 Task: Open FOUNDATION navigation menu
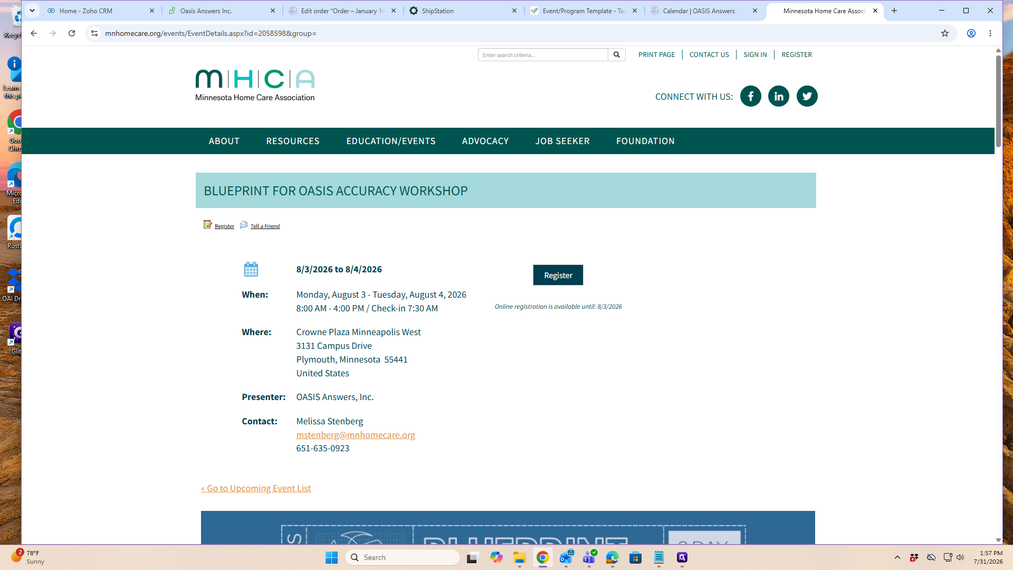point(645,141)
